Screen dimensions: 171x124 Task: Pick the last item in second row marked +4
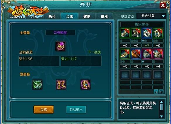158,54
